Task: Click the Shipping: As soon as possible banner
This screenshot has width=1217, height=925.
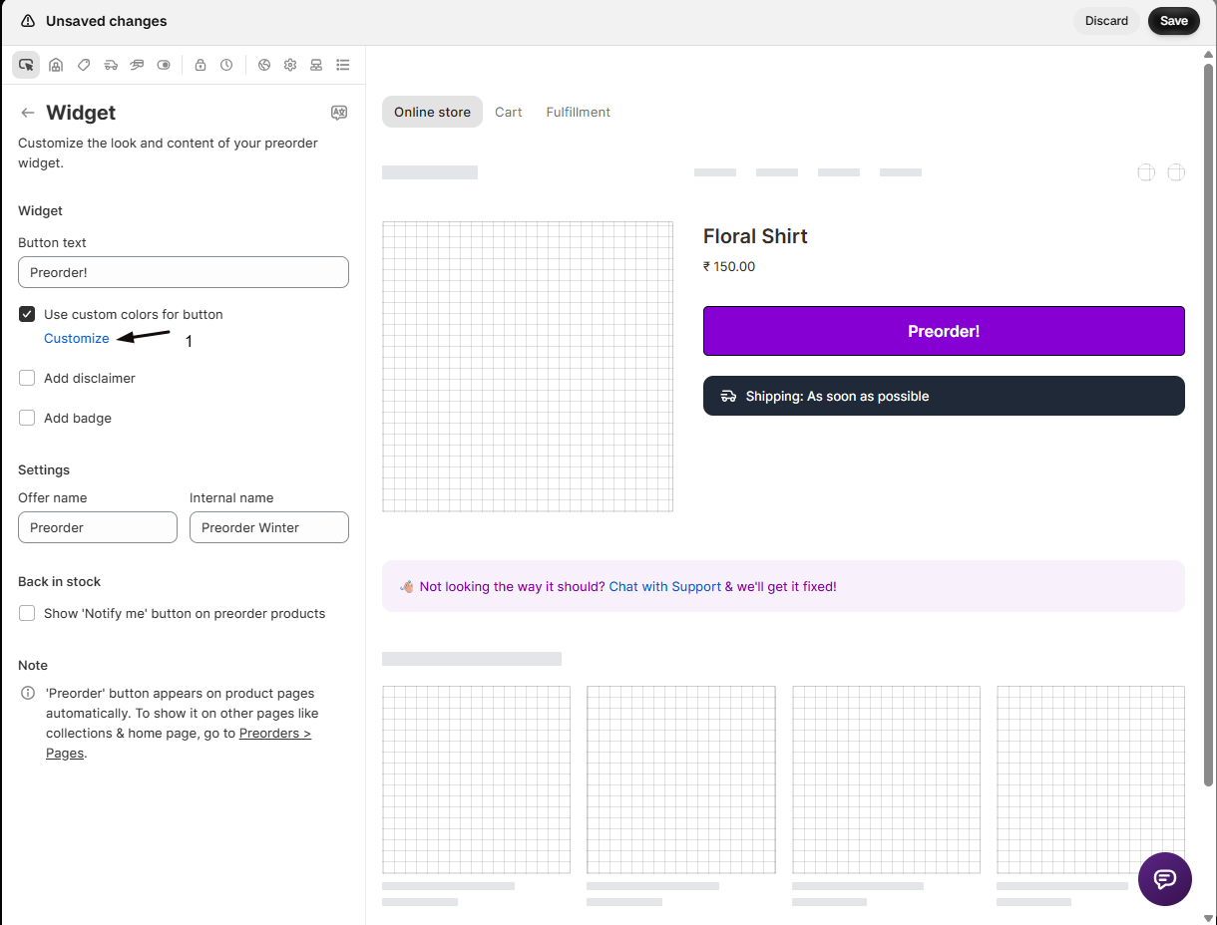Action: (944, 396)
